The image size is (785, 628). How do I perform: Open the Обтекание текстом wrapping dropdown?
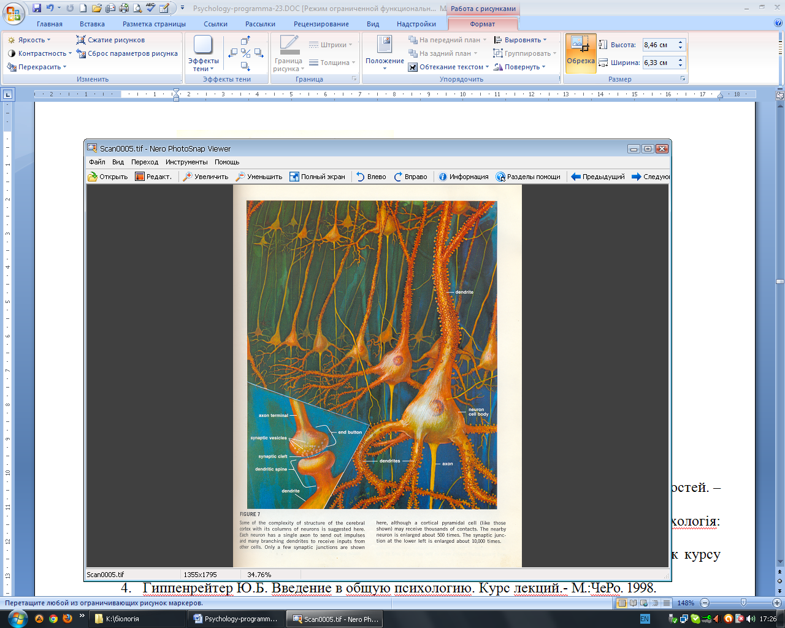tap(448, 67)
